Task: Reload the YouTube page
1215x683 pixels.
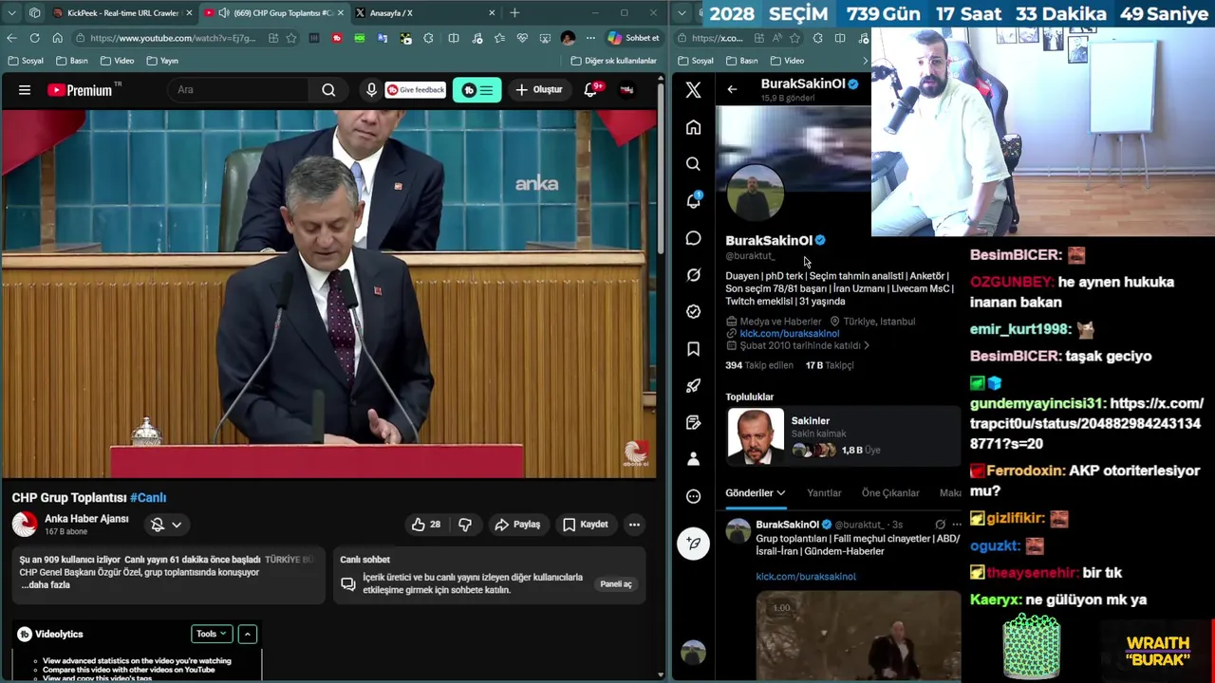Action: (x=34, y=38)
